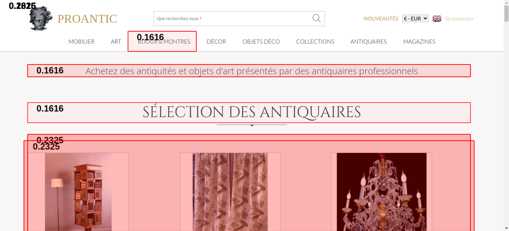509x231 pixels.
Task: Open the ART menu
Action: tap(116, 41)
